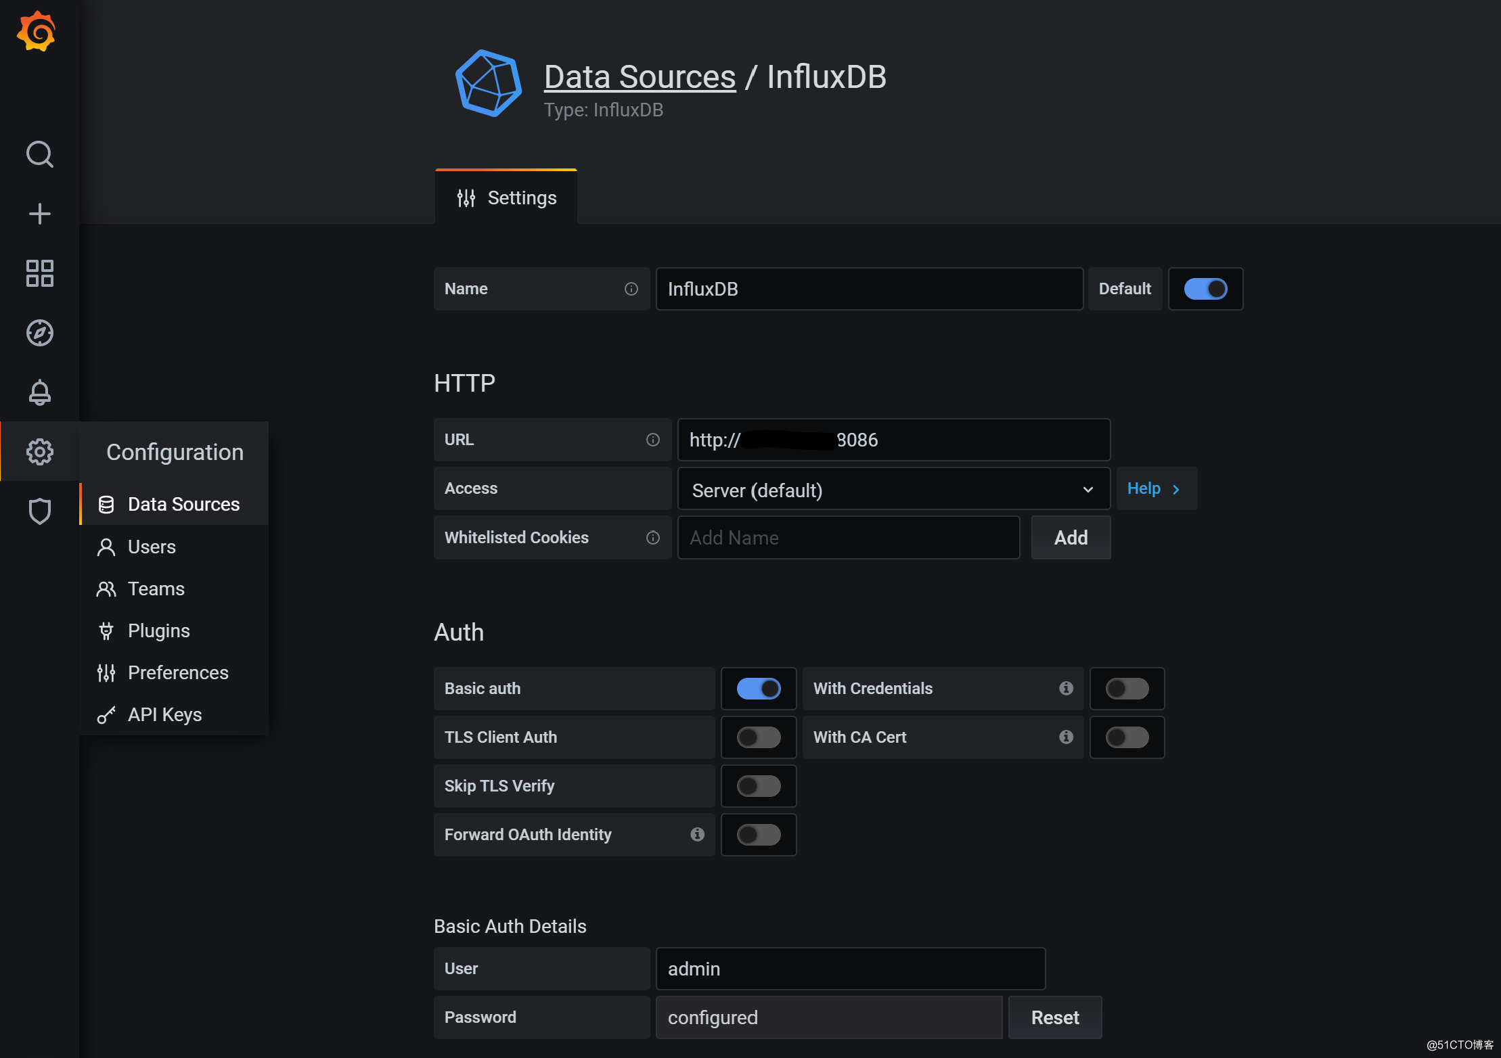The image size is (1501, 1058).
Task: Enable the TLS Client Auth switch
Action: [x=759, y=737]
